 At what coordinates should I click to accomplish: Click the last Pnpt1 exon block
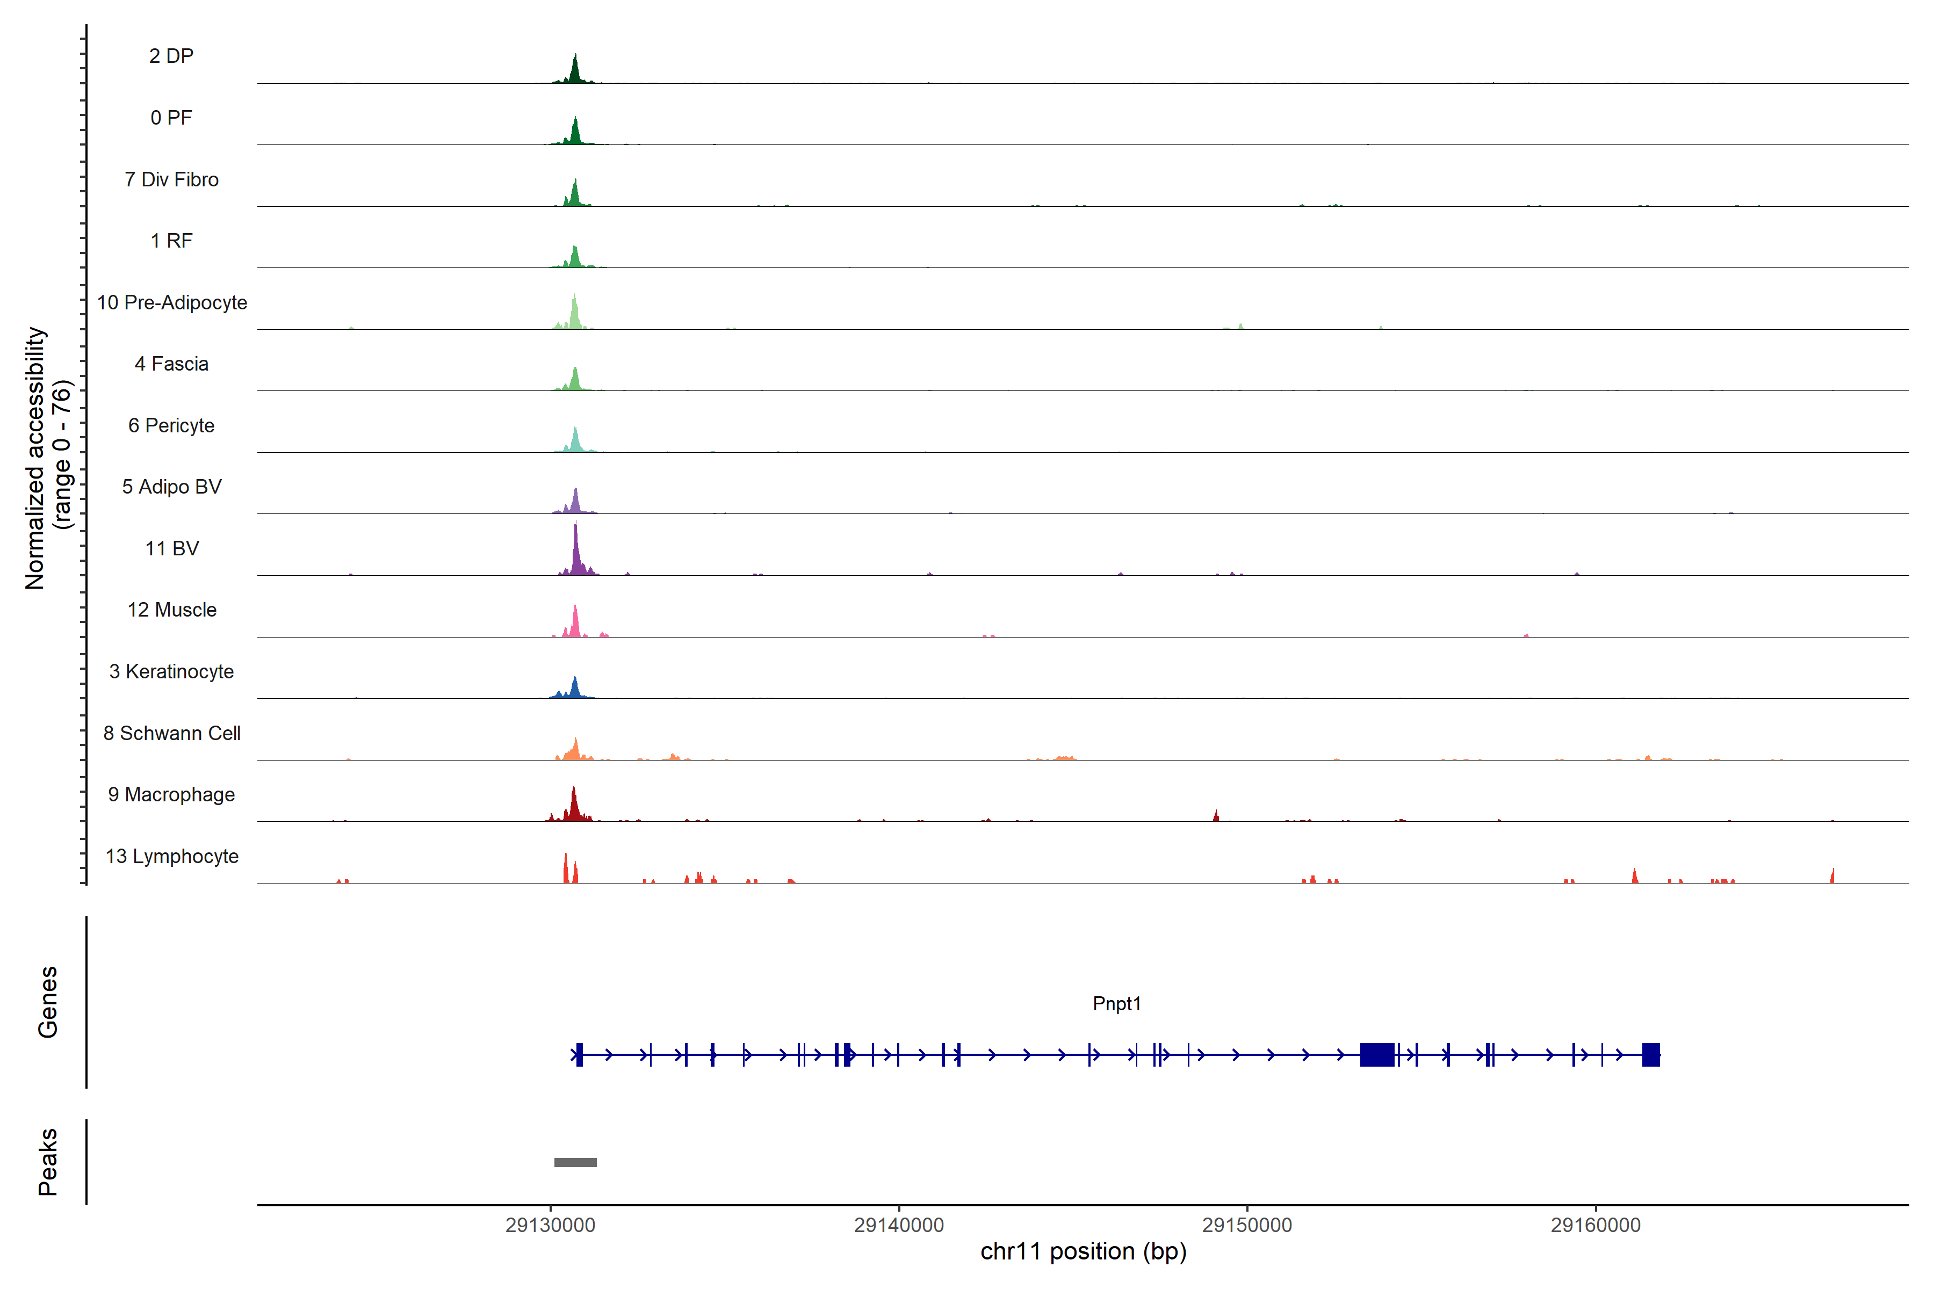[1650, 1054]
